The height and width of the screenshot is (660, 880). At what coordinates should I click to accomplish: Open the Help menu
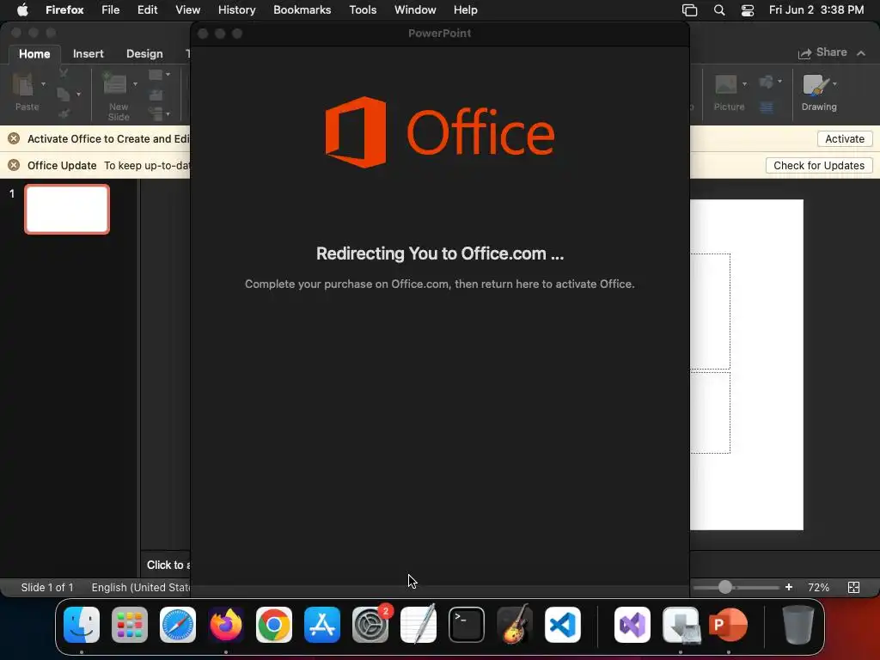465,9
